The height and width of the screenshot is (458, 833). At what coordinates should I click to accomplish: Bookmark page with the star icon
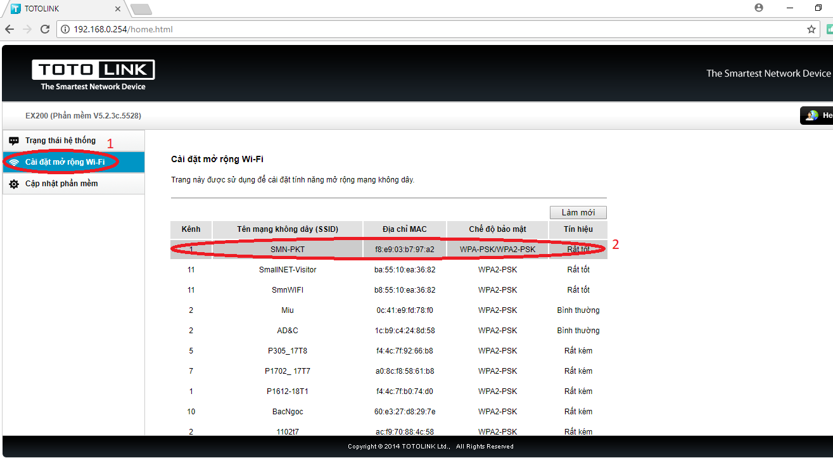click(811, 29)
